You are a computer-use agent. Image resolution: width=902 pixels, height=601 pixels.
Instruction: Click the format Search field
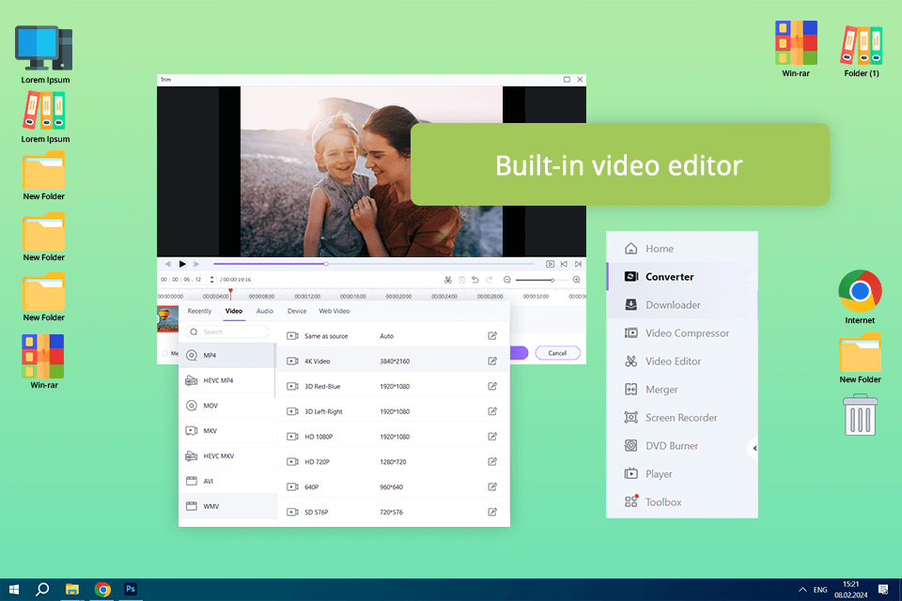click(x=227, y=331)
